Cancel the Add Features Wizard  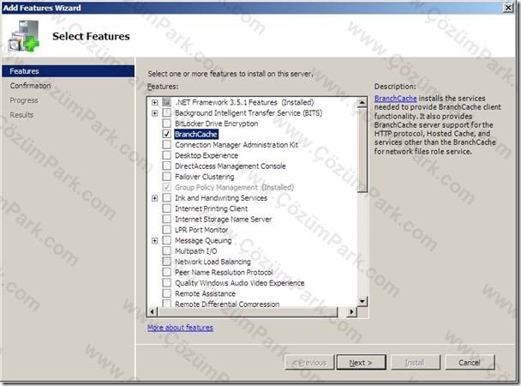[470, 362]
